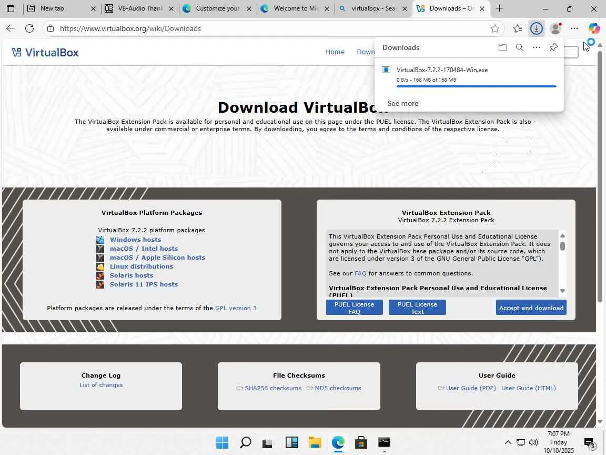The height and width of the screenshot is (455, 606).
Task: Open the Favorites list icon
Action: 518,28
